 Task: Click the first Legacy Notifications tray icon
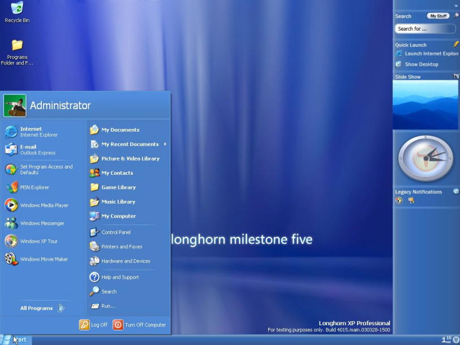click(x=399, y=200)
